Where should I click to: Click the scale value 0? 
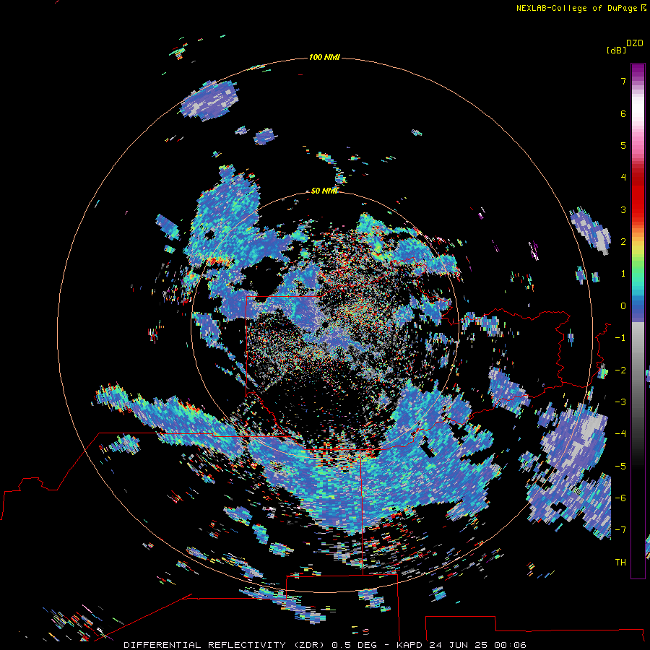click(x=623, y=306)
